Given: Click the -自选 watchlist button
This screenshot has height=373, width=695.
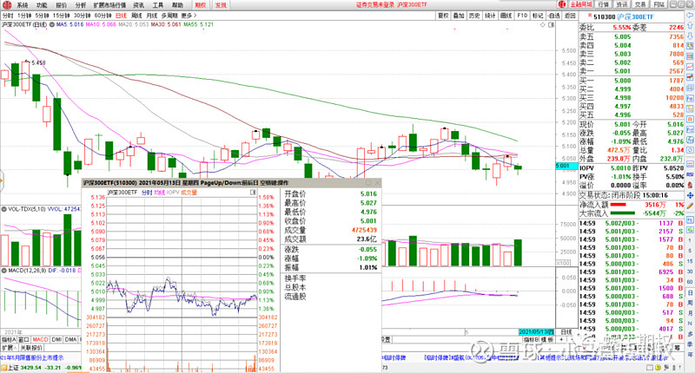Looking at the screenshot, I should click(553, 16).
